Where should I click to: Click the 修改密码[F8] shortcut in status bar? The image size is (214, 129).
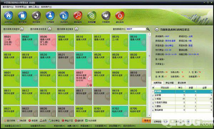[x=129, y=126]
